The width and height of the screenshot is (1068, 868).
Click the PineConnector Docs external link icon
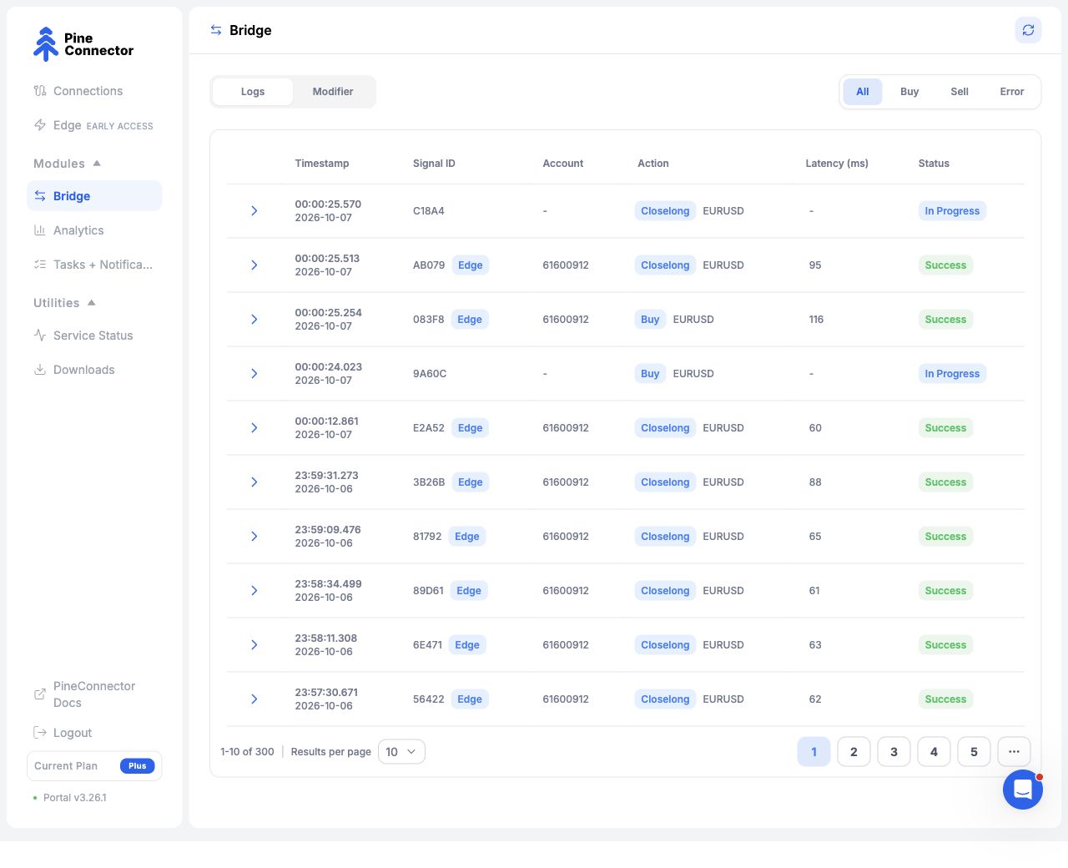click(x=39, y=694)
